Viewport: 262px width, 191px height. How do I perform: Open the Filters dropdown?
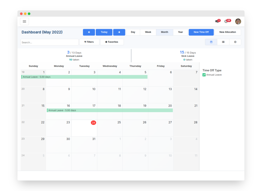click(x=89, y=42)
